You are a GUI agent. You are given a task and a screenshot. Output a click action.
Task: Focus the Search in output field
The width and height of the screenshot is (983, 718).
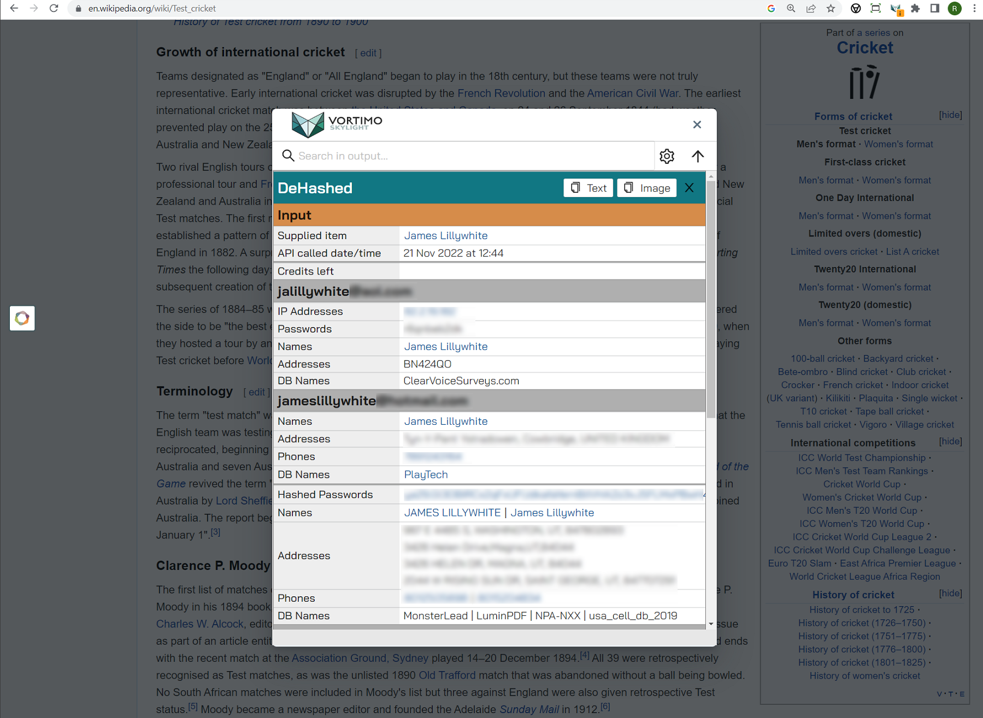click(474, 156)
